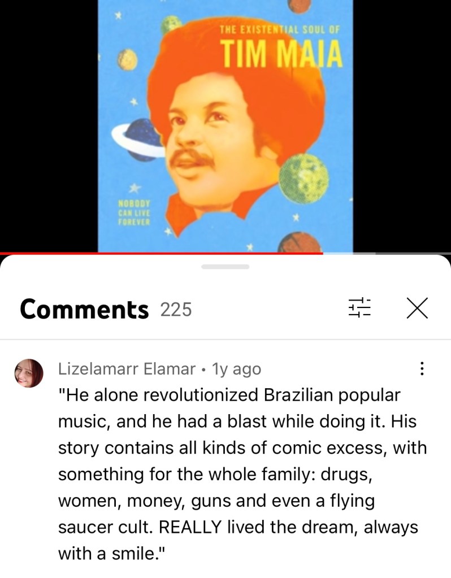Open the comment sort and filter options
The height and width of the screenshot is (578, 451).
(359, 307)
